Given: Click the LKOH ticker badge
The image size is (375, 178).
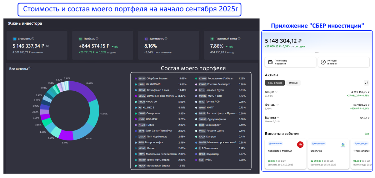Looking at the screenshot, I should [142, 84].
